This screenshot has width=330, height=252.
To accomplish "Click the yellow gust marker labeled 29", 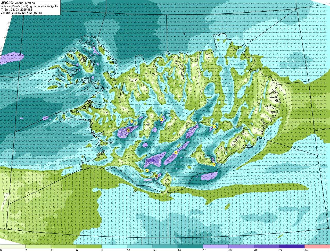I will [214, 127].
